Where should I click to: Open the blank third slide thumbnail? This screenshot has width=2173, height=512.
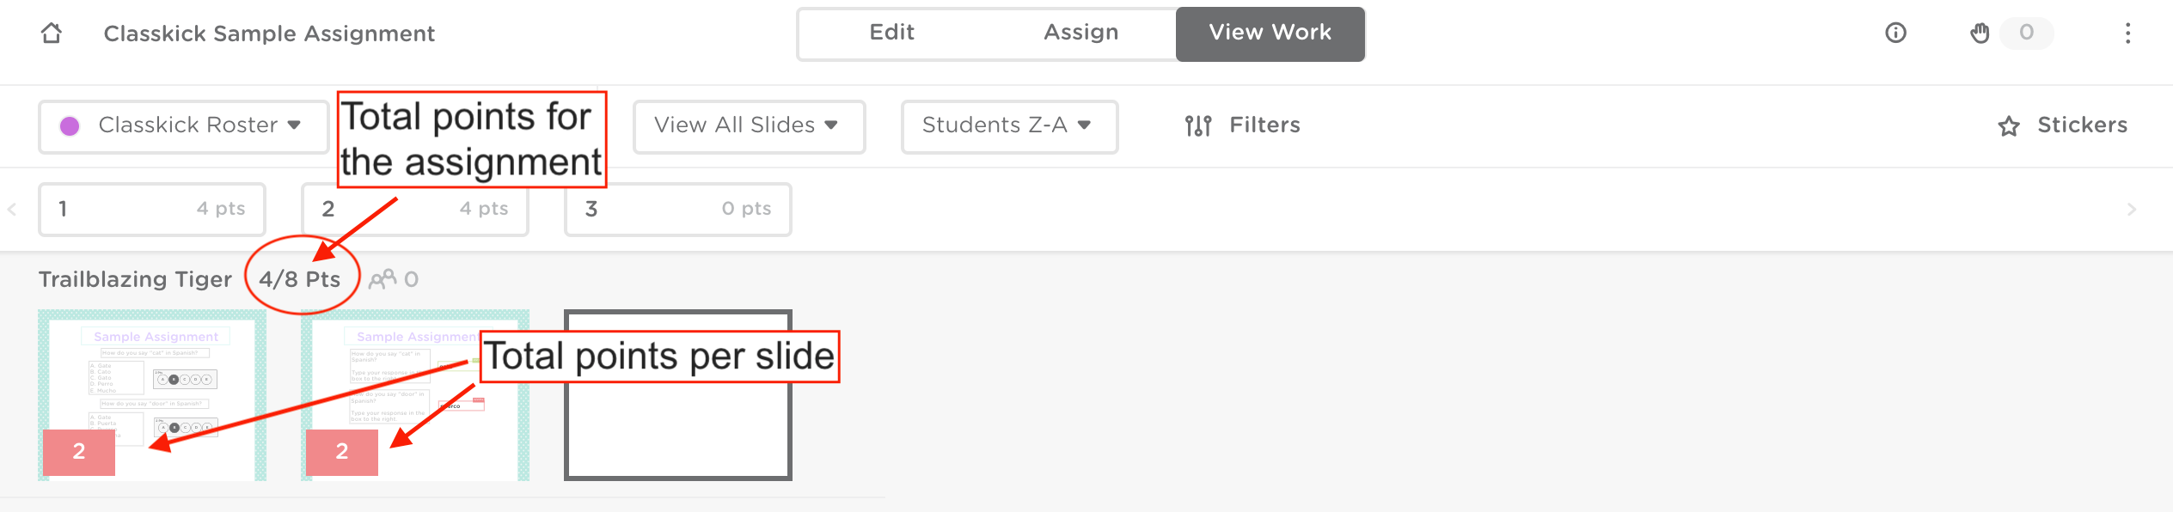coord(677,430)
